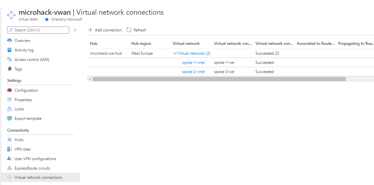Click the Export template icon
Image resolution: width=374 pixels, height=185 pixels.
(x=10, y=119)
